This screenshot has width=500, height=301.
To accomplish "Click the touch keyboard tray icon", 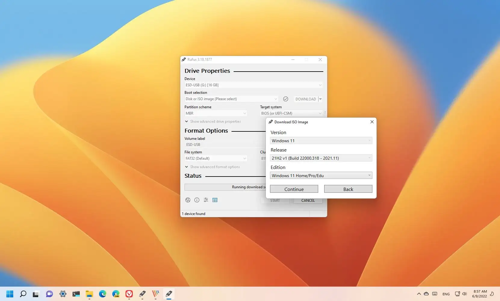I will [435, 294].
